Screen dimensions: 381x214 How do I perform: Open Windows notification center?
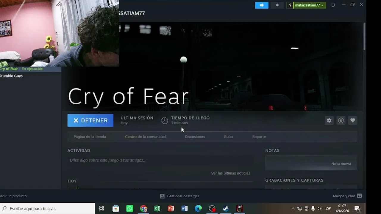click(x=357, y=208)
